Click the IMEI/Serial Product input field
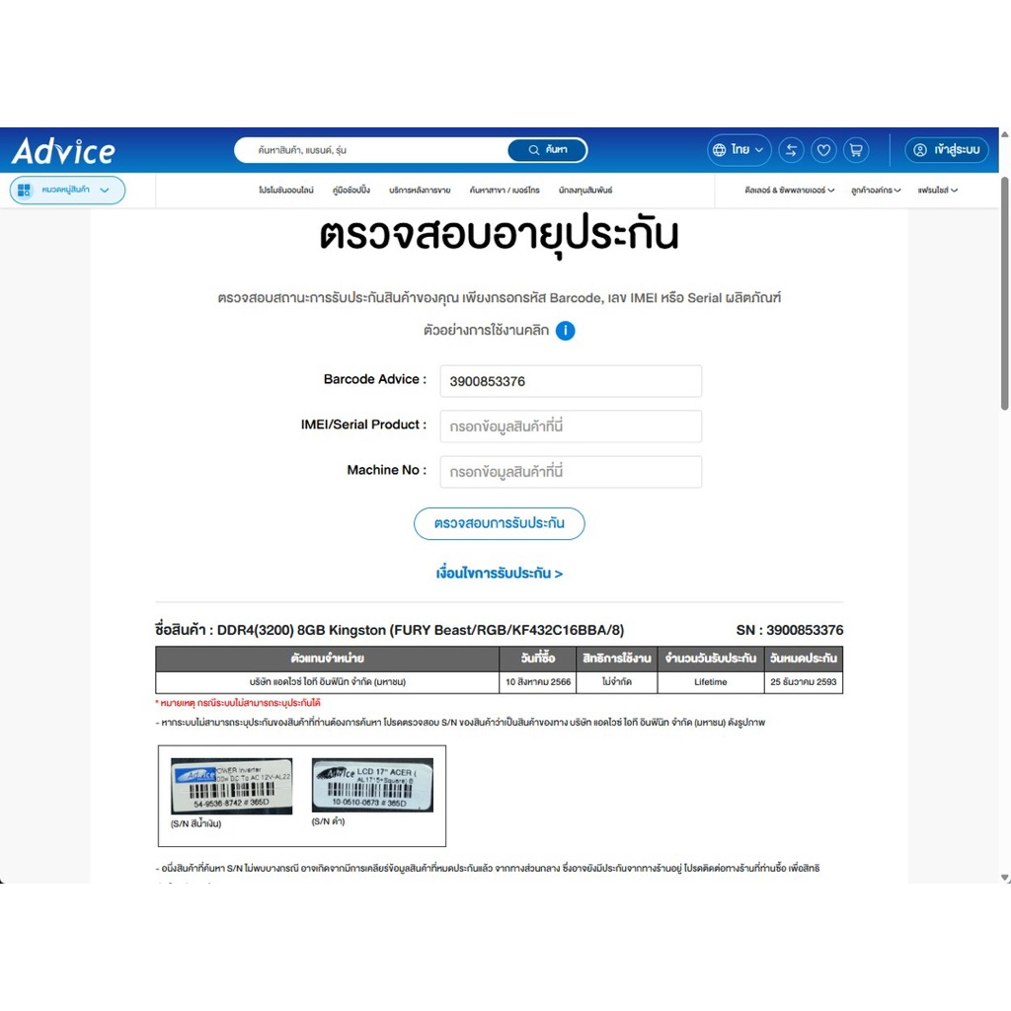 click(571, 427)
